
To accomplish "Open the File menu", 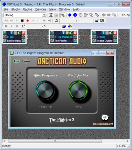I will [6, 9].
